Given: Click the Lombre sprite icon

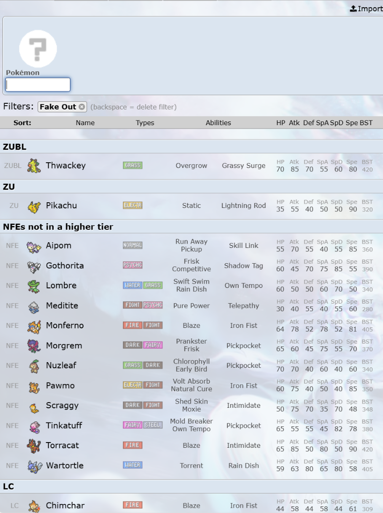Looking at the screenshot, I should point(34,286).
